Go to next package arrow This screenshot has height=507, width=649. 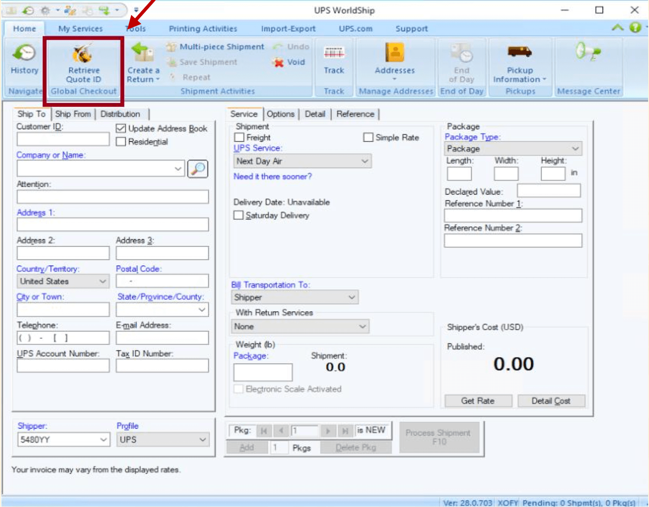click(328, 431)
